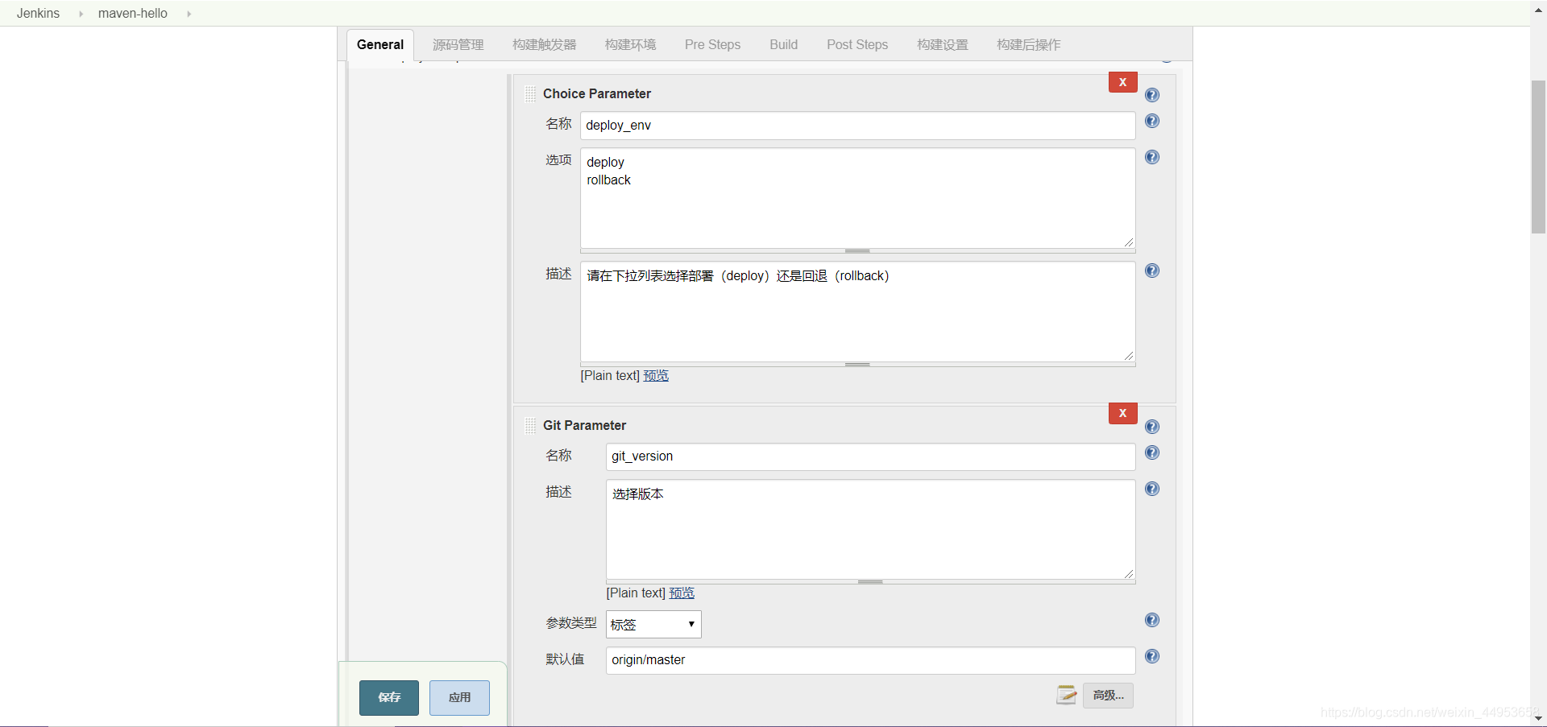Switch to the 构建后操作 tab

1029,45
